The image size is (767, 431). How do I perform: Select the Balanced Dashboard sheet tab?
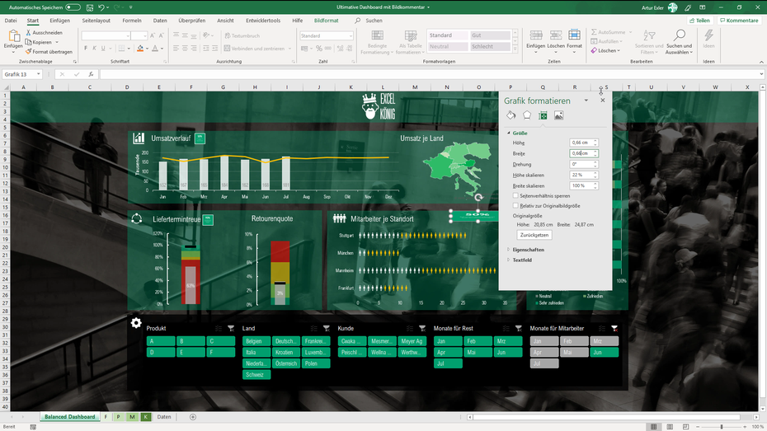pos(69,417)
